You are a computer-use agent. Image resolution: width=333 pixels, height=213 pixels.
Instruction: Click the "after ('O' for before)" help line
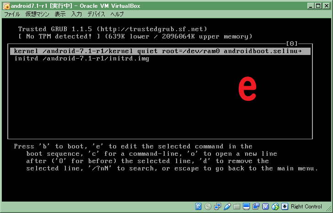pyautogui.click(x=147, y=161)
